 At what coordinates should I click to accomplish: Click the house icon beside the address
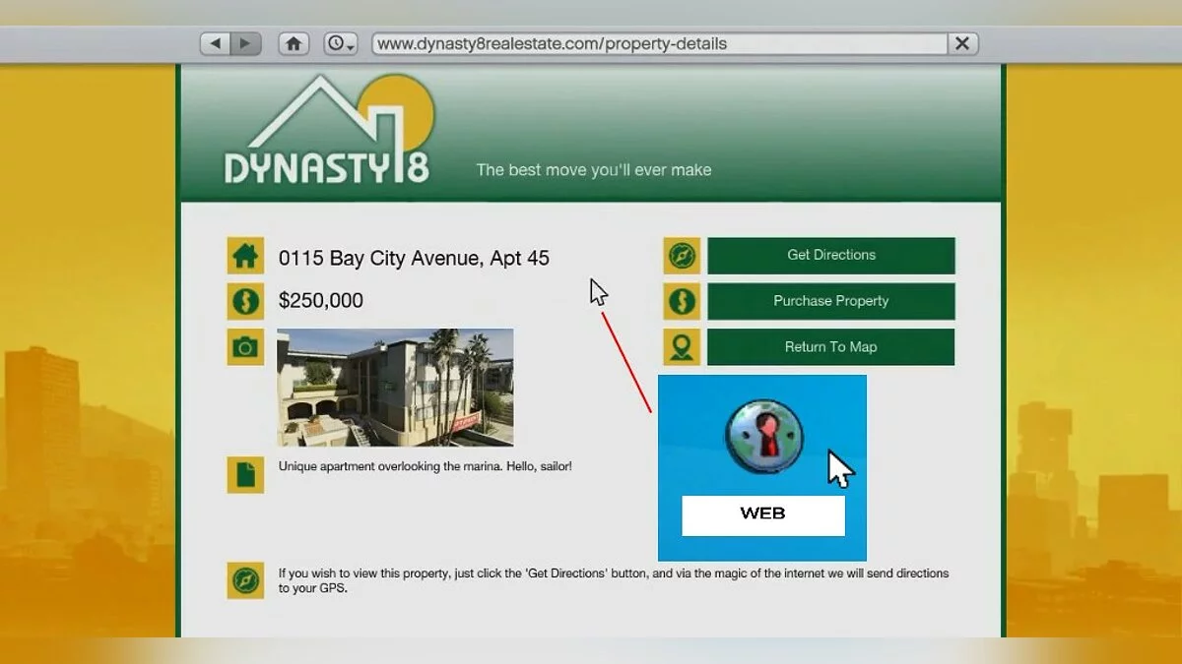point(245,257)
